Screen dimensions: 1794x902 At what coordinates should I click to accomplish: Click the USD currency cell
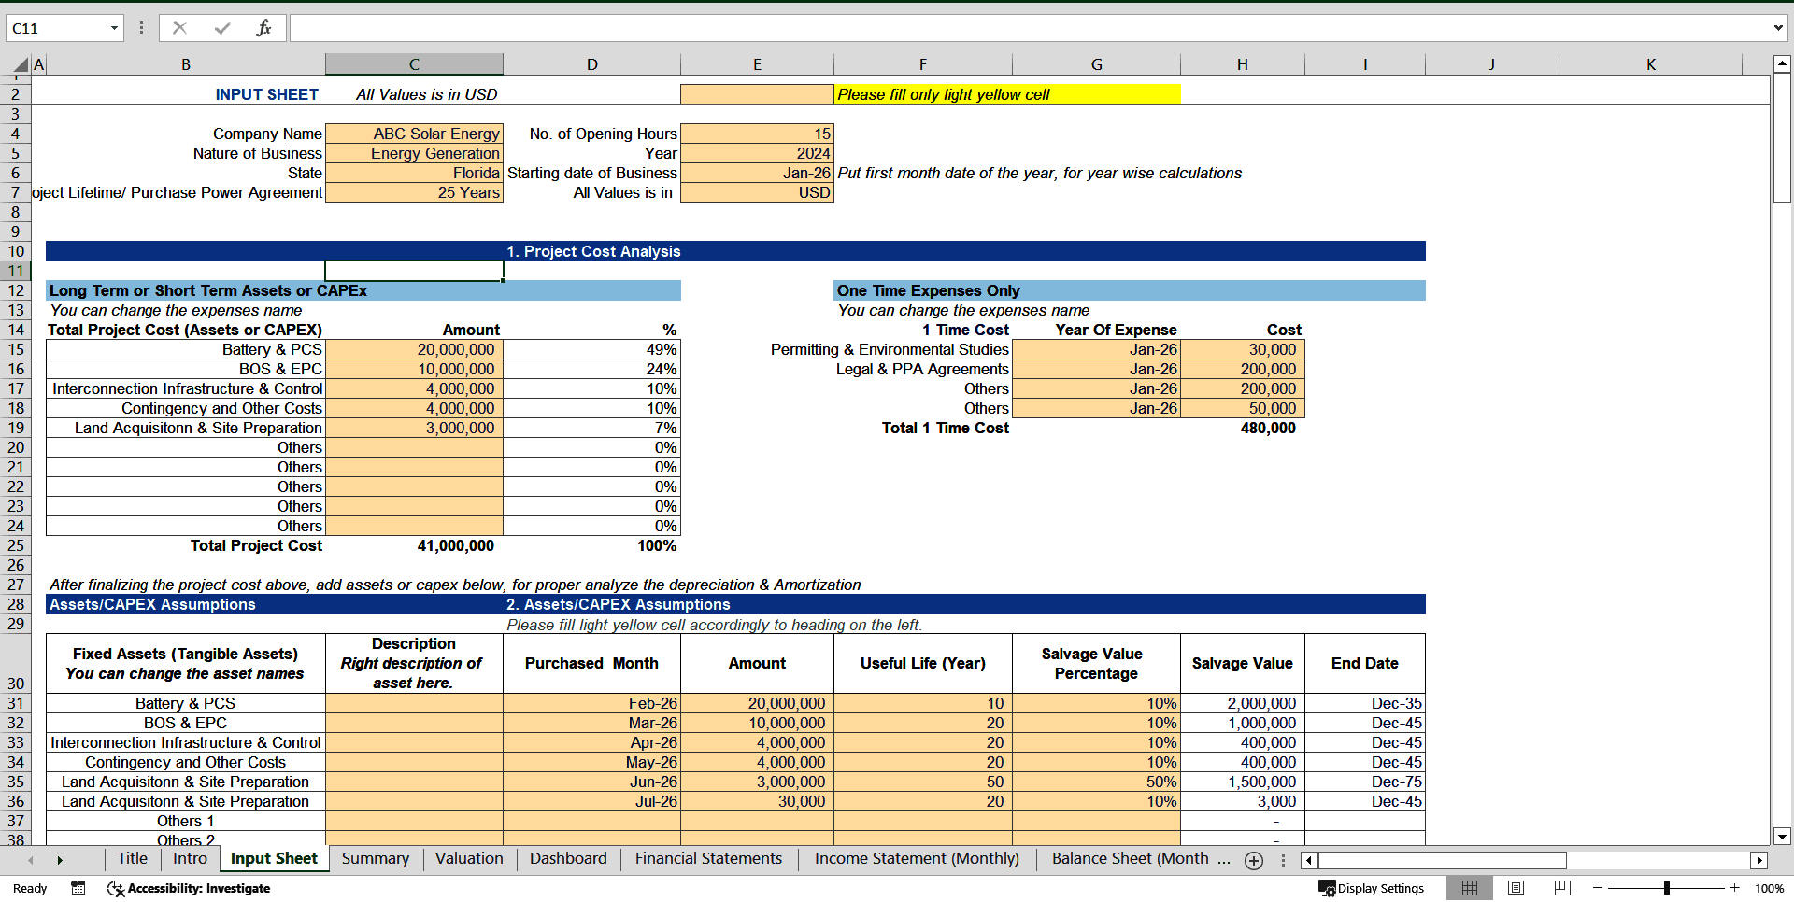757,192
